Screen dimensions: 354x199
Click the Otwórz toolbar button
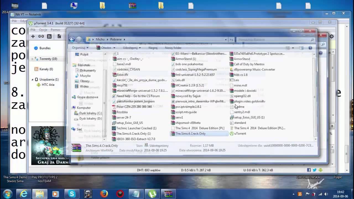[x=103, y=48]
